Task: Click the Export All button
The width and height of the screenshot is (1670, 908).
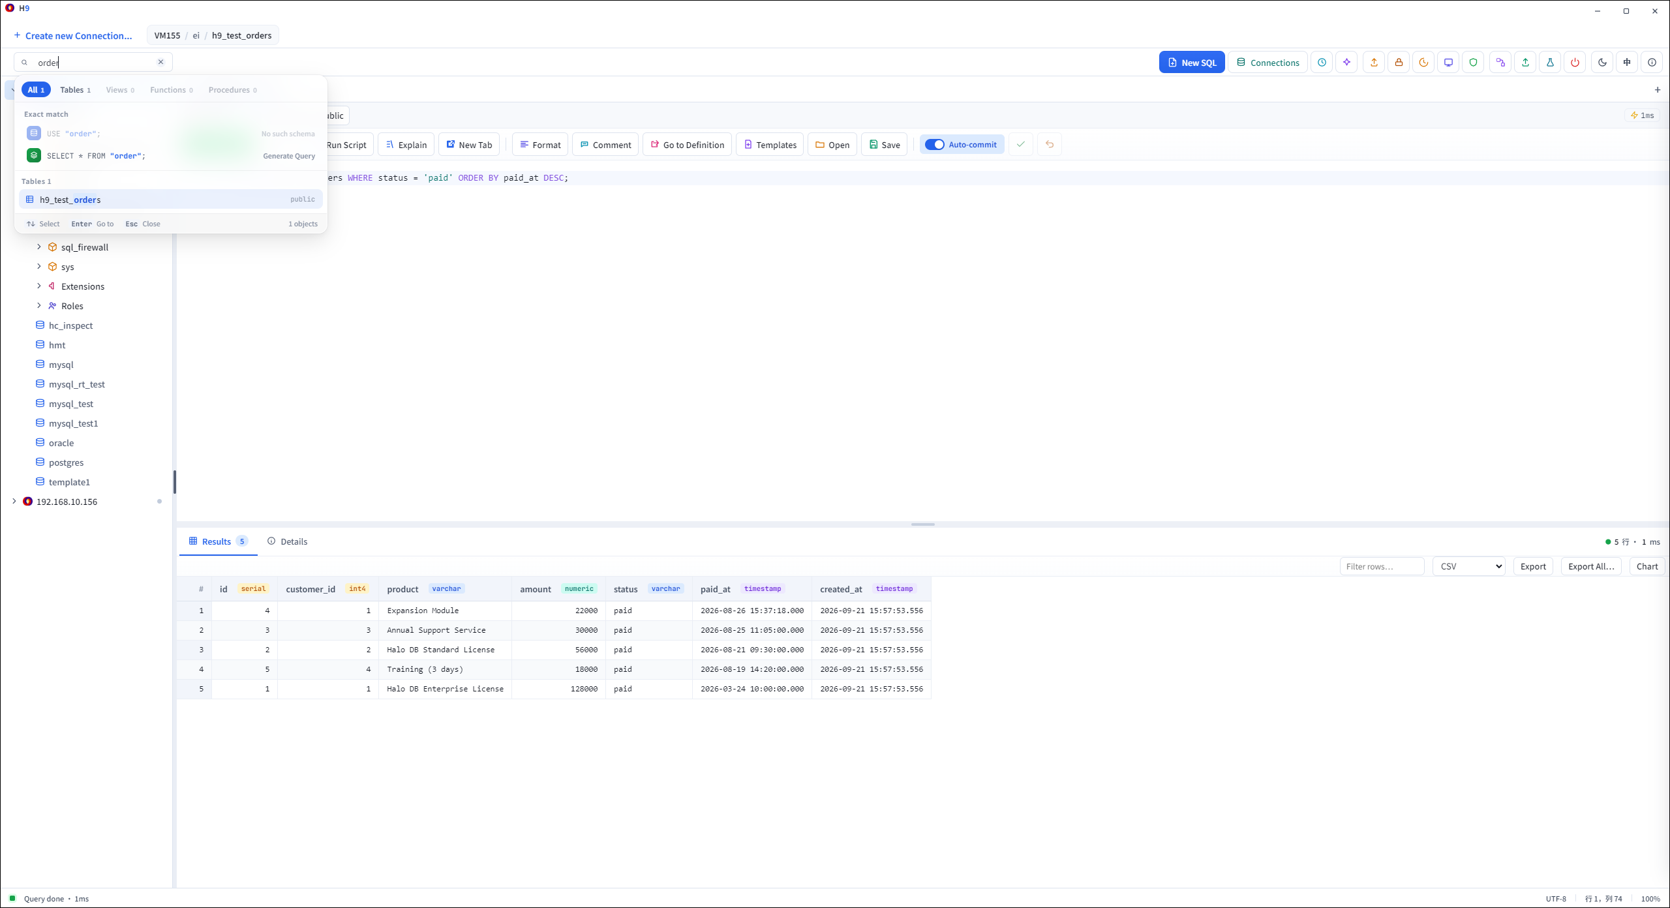Action: (x=1591, y=566)
